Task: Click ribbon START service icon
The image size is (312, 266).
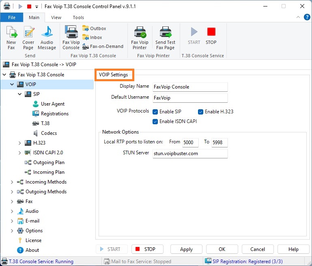Action: click(x=194, y=36)
